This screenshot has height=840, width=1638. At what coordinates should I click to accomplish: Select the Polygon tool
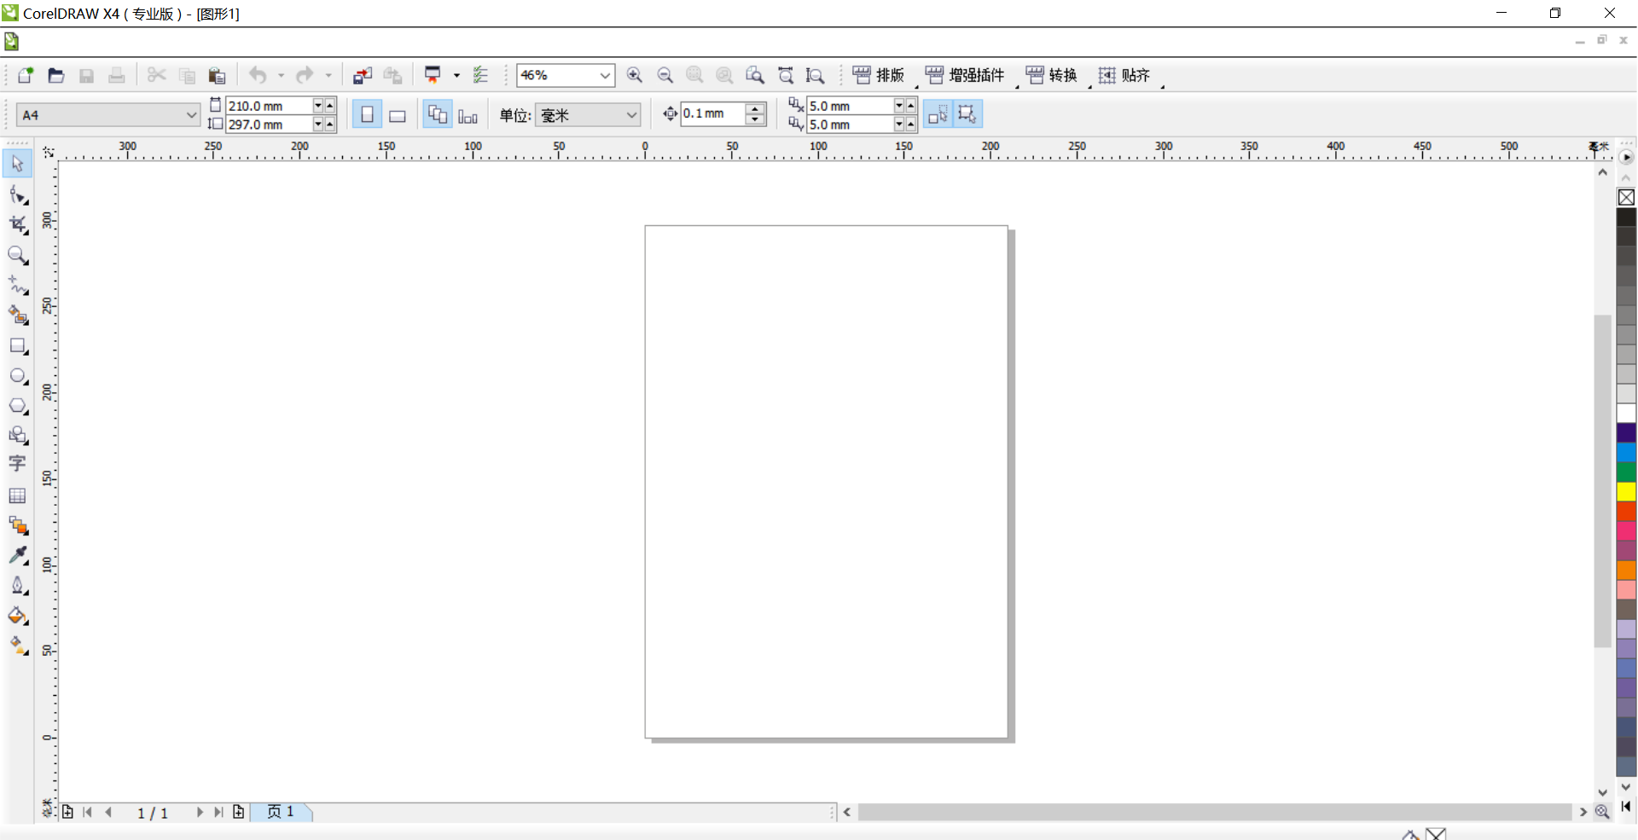[18, 406]
